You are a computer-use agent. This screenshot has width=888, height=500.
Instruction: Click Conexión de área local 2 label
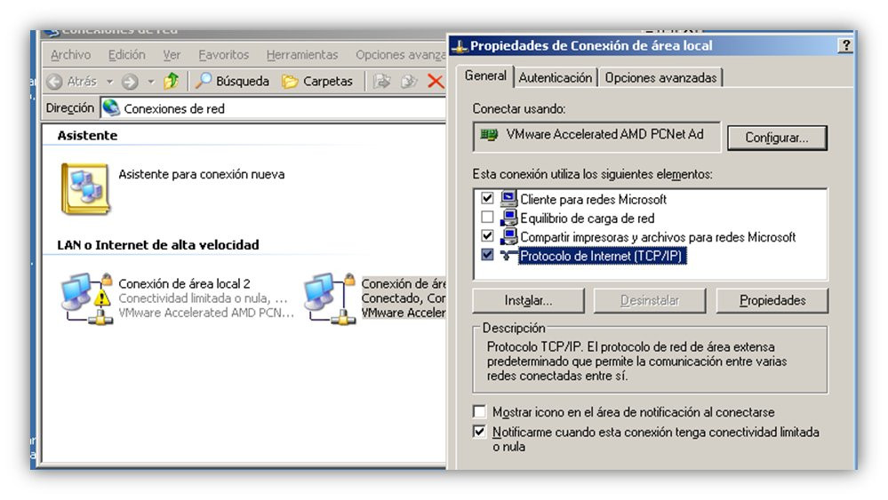[x=184, y=283]
